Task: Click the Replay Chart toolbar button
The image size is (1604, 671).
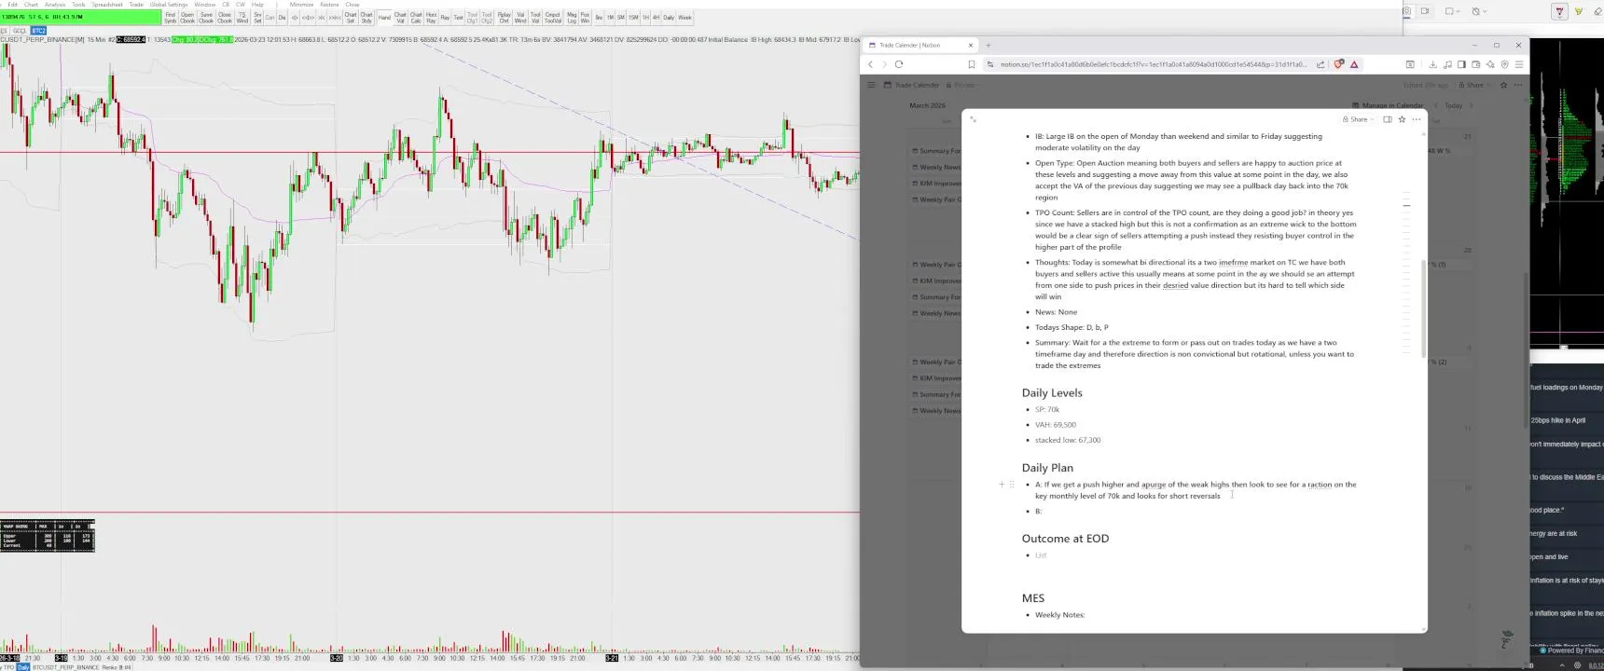Action: 505,18
